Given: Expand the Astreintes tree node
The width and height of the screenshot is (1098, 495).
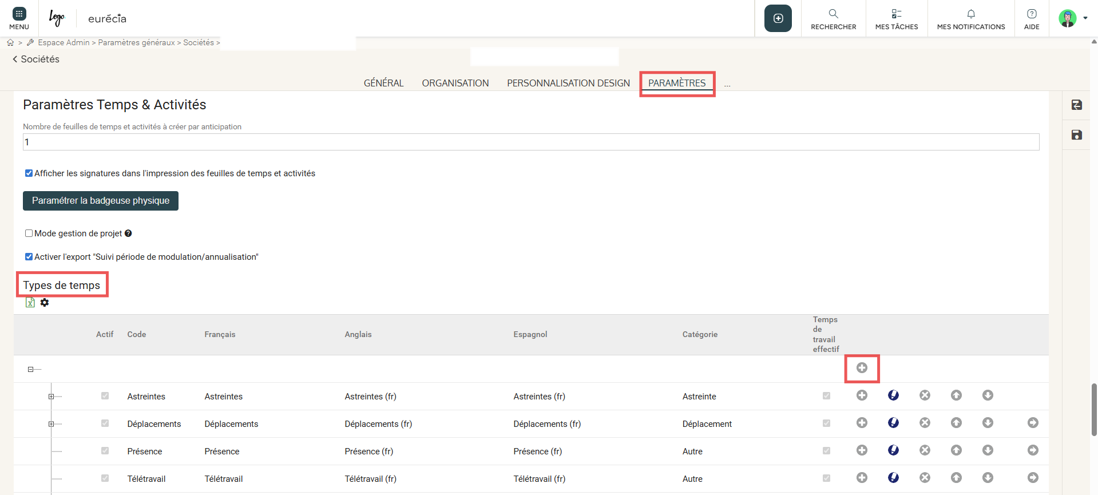Looking at the screenshot, I should [51, 397].
